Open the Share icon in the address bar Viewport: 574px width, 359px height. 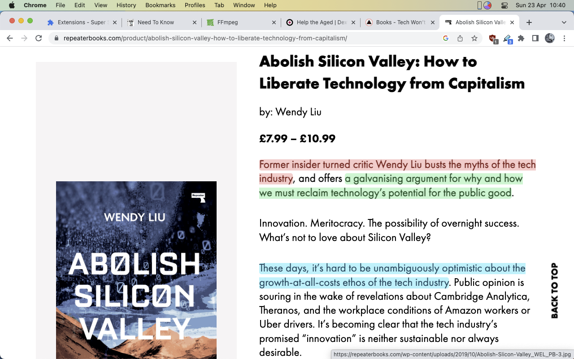click(460, 38)
